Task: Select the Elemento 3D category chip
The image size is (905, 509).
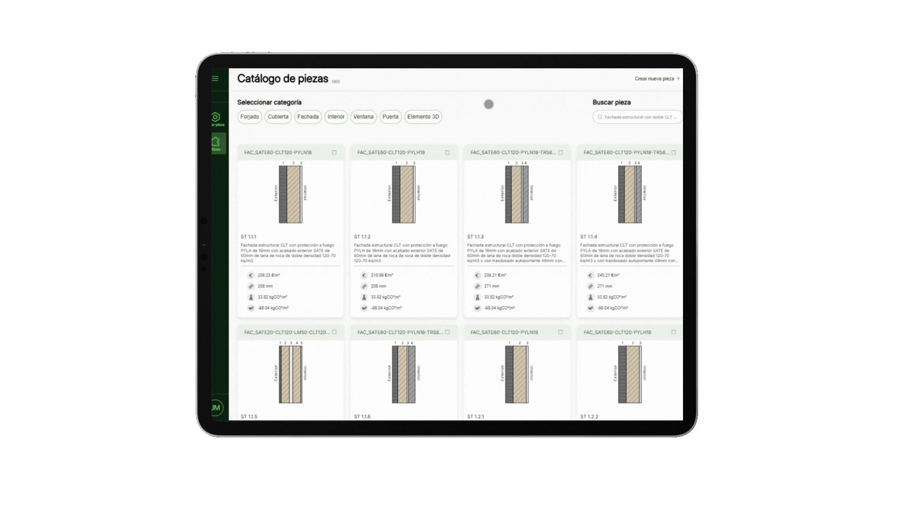Action: coord(423,117)
